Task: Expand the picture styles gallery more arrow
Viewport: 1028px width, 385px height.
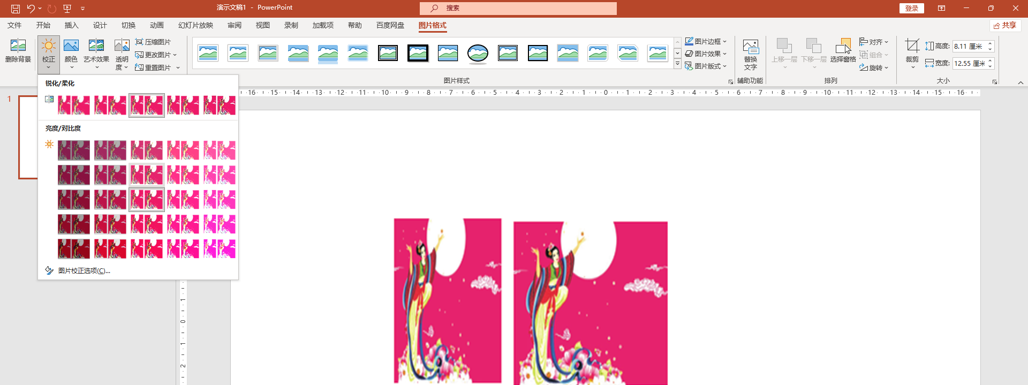Action: 677,65
